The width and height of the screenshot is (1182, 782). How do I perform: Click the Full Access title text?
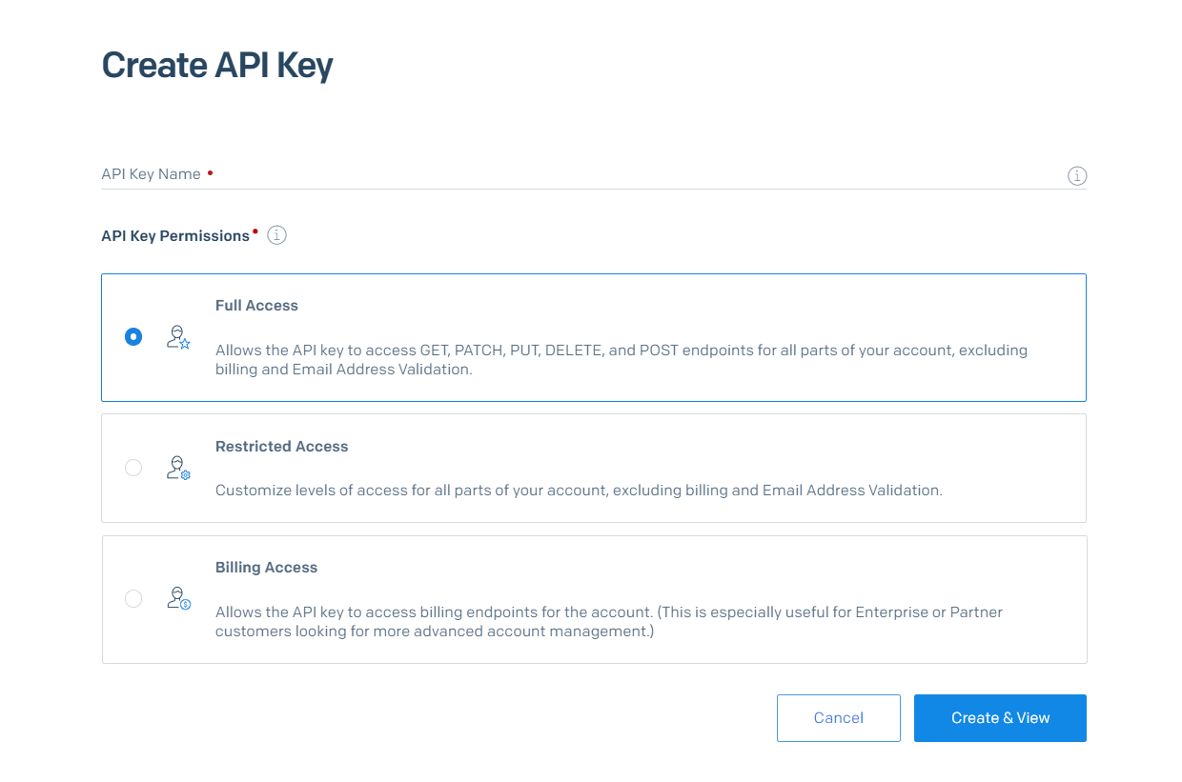256,305
